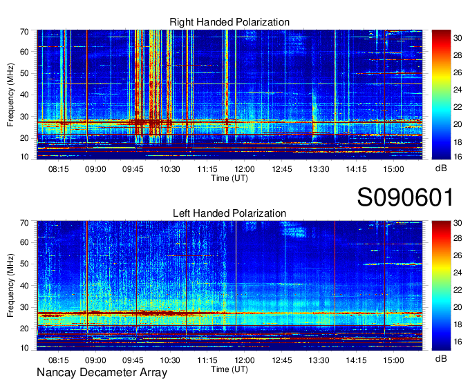Screen dimensions: 470x381
Task: Click inside the Right Handed Polarization spectrogram
Action: coord(229,95)
